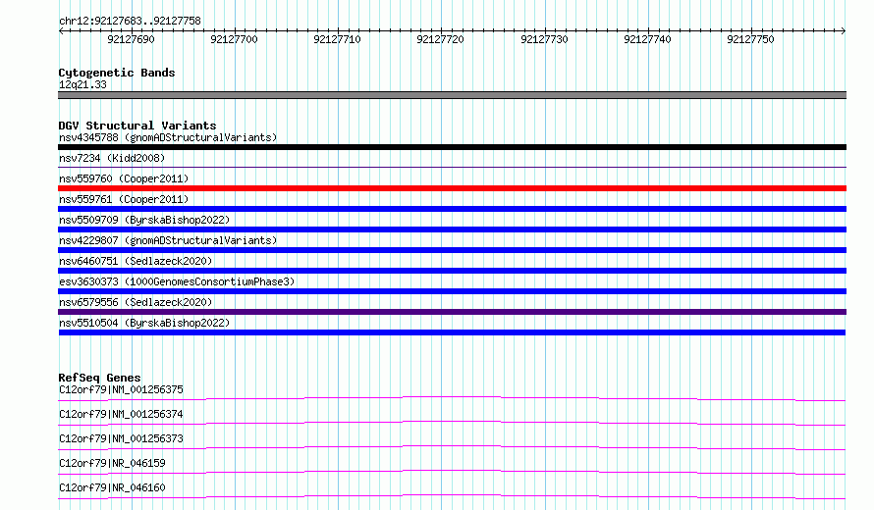
Task: Click blue bar of nsv4229807
Action: 452,250
